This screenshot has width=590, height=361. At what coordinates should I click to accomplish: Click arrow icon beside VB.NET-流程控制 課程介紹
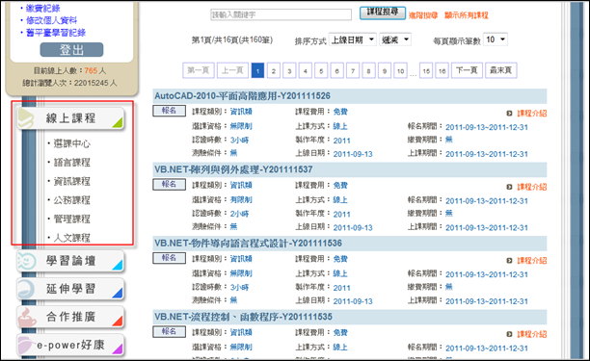click(x=509, y=334)
